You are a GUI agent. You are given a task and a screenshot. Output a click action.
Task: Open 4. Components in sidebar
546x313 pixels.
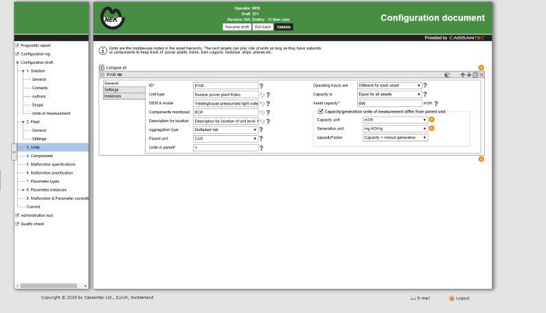pyautogui.click(x=40, y=156)
